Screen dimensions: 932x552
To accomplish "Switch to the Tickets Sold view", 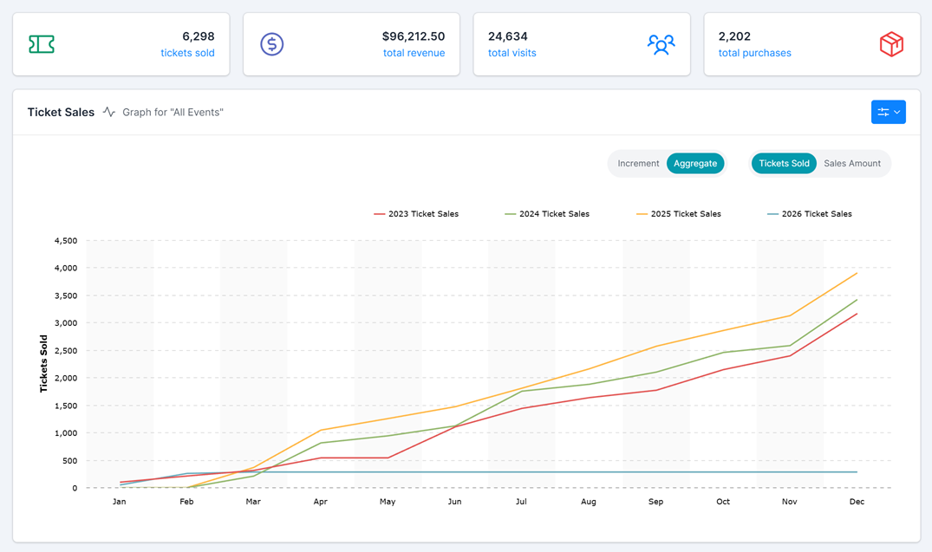I will (x=783, y=163).
